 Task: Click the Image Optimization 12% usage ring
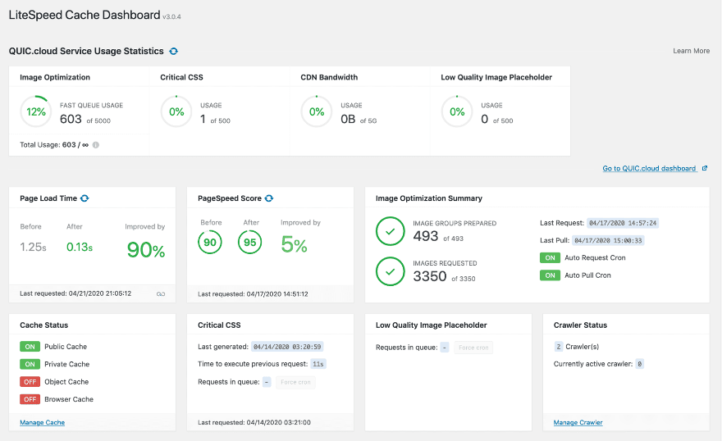click(36, 111)
